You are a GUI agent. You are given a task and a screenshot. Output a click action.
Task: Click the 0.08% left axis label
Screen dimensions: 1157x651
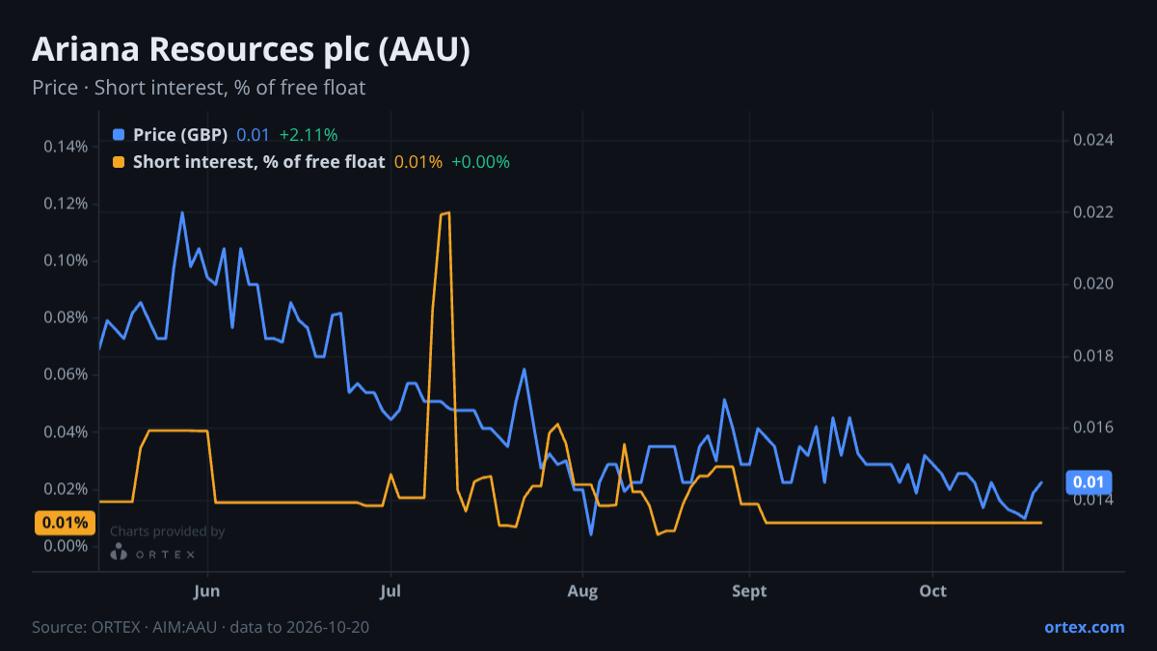[x=66, y=317]
